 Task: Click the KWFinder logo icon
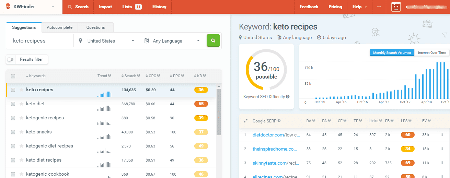click(x=8, y=7)
